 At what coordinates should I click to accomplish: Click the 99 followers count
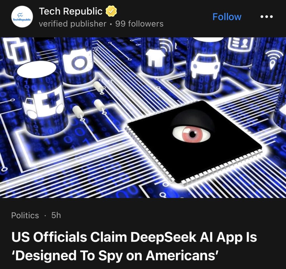139,24
